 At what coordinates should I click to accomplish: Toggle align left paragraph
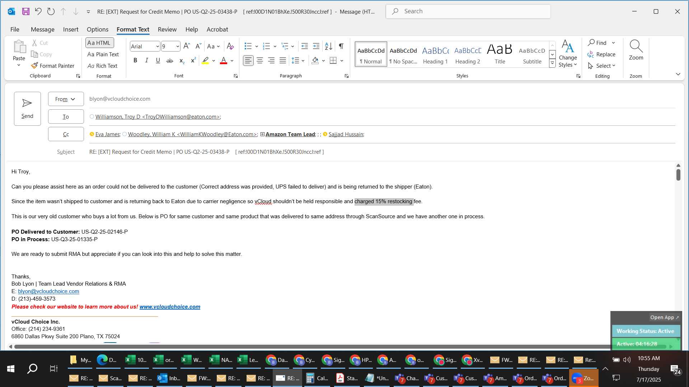[248, 61]
